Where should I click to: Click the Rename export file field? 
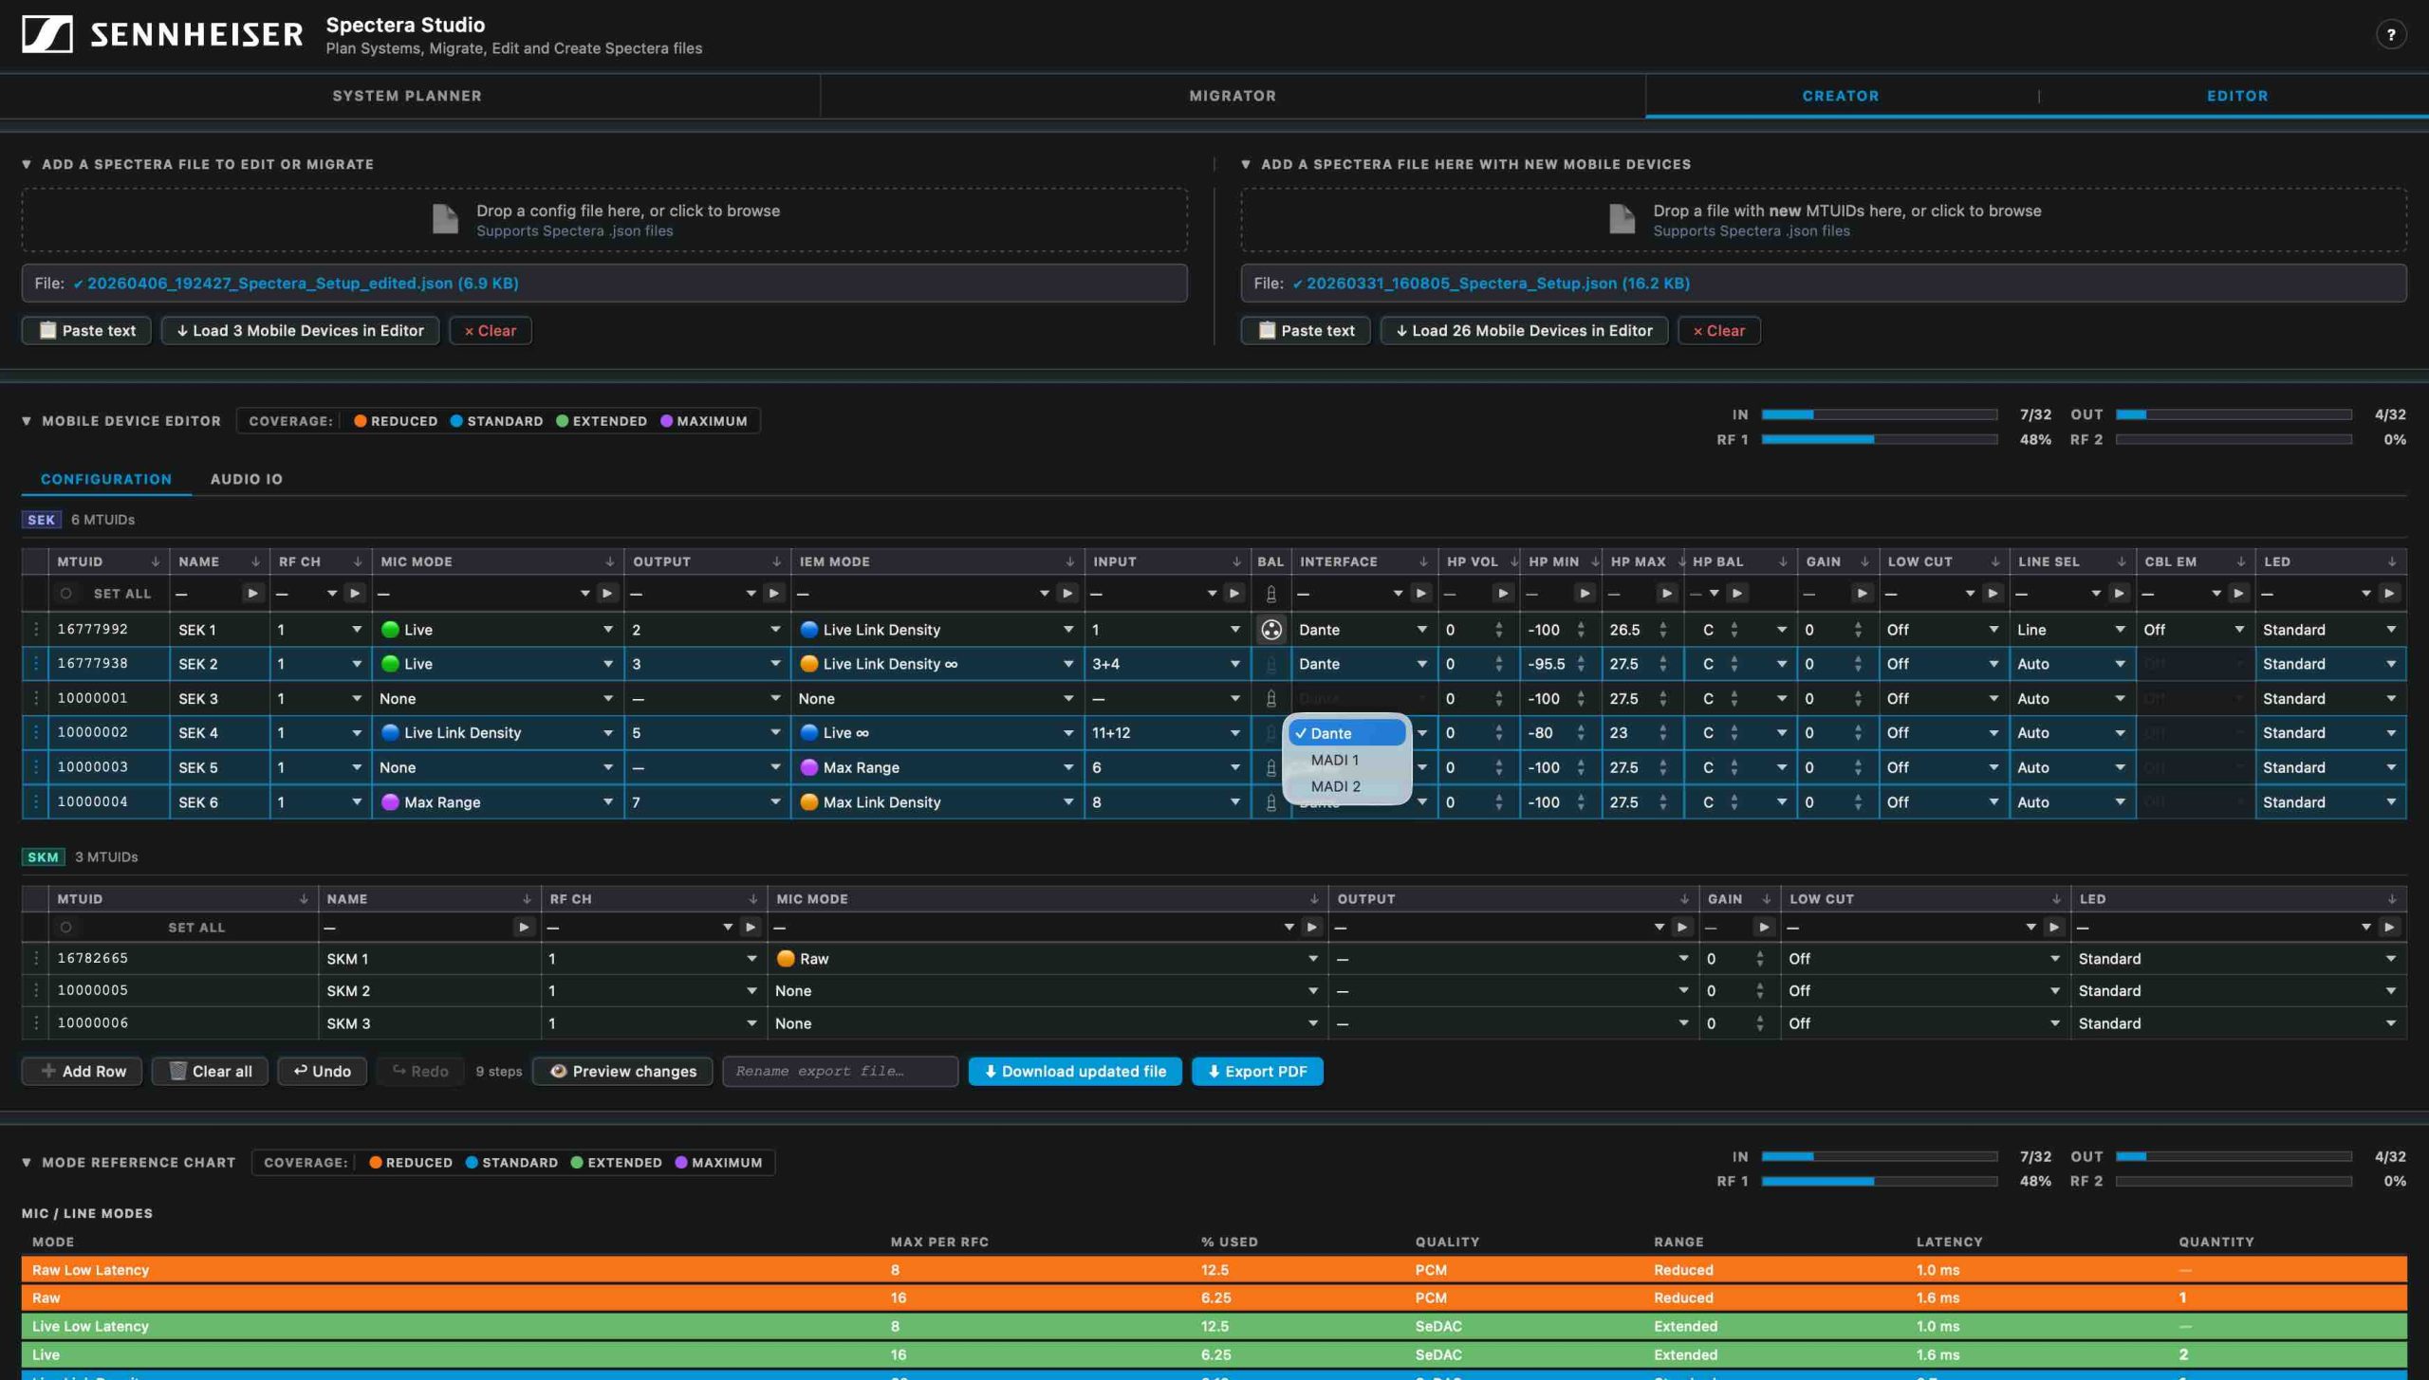[x=840, y=1072]
